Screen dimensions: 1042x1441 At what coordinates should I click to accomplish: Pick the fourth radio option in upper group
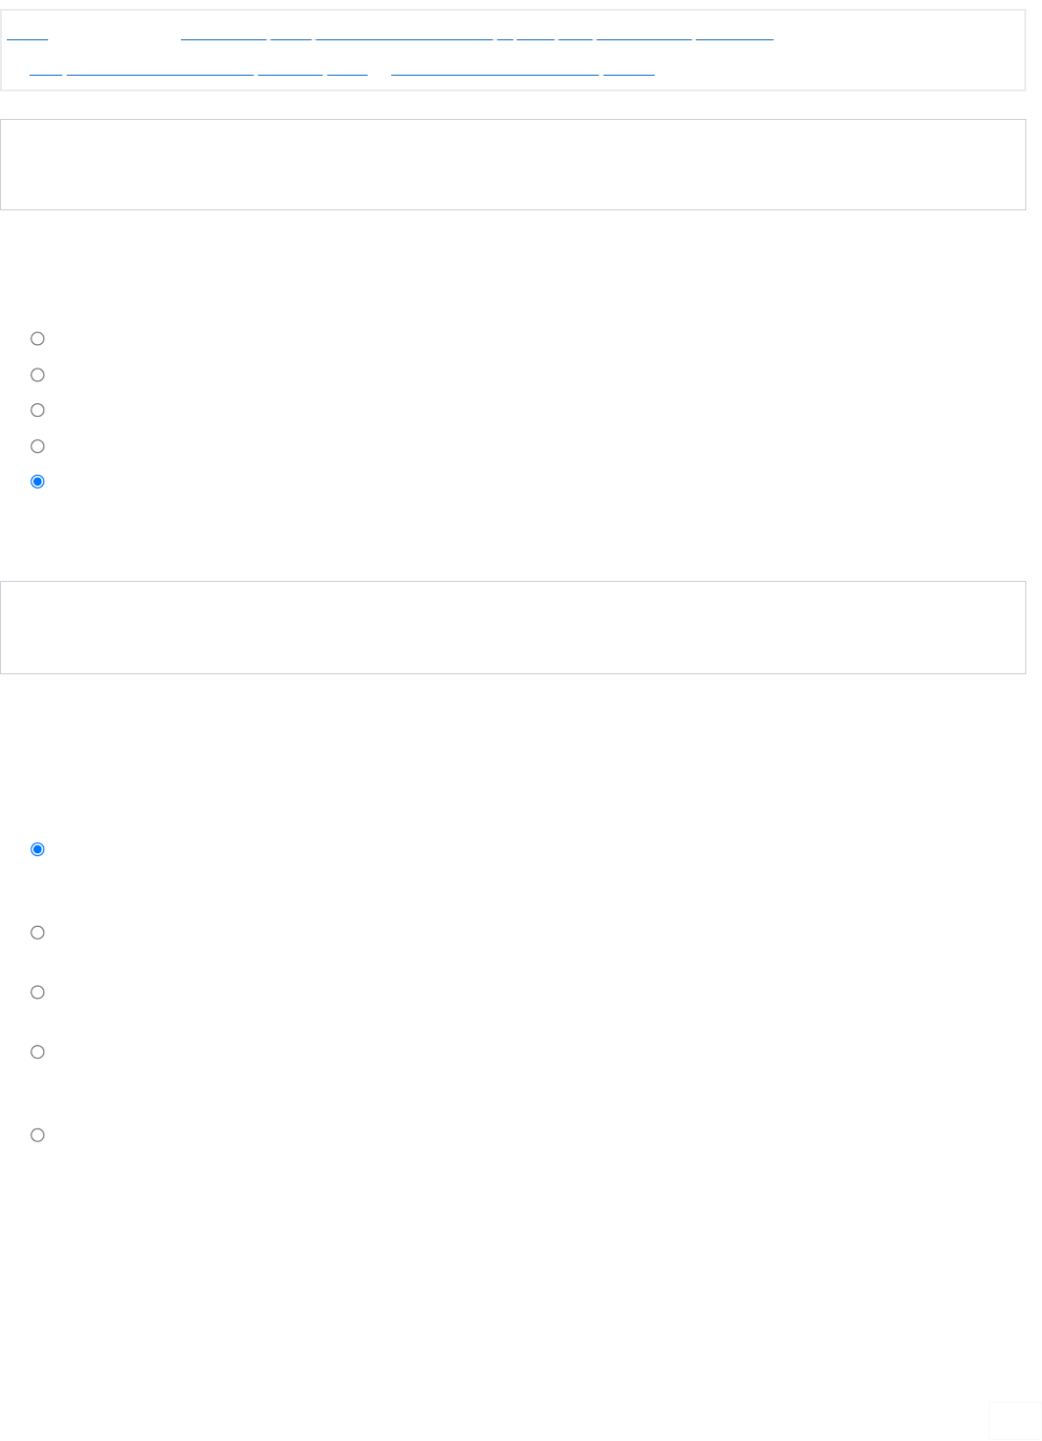click(37, 446)
